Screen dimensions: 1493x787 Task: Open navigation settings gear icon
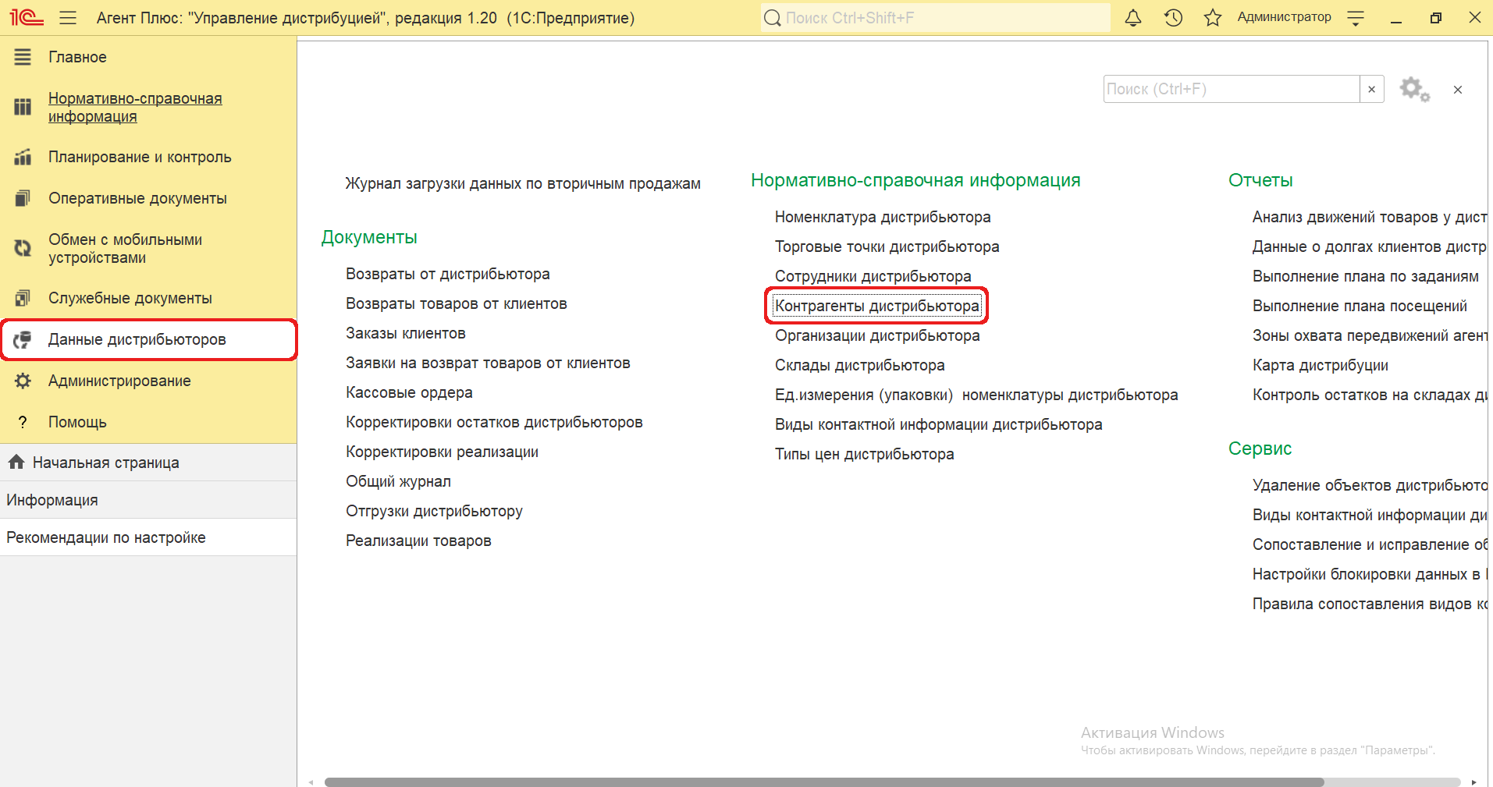pos(1414,89)
